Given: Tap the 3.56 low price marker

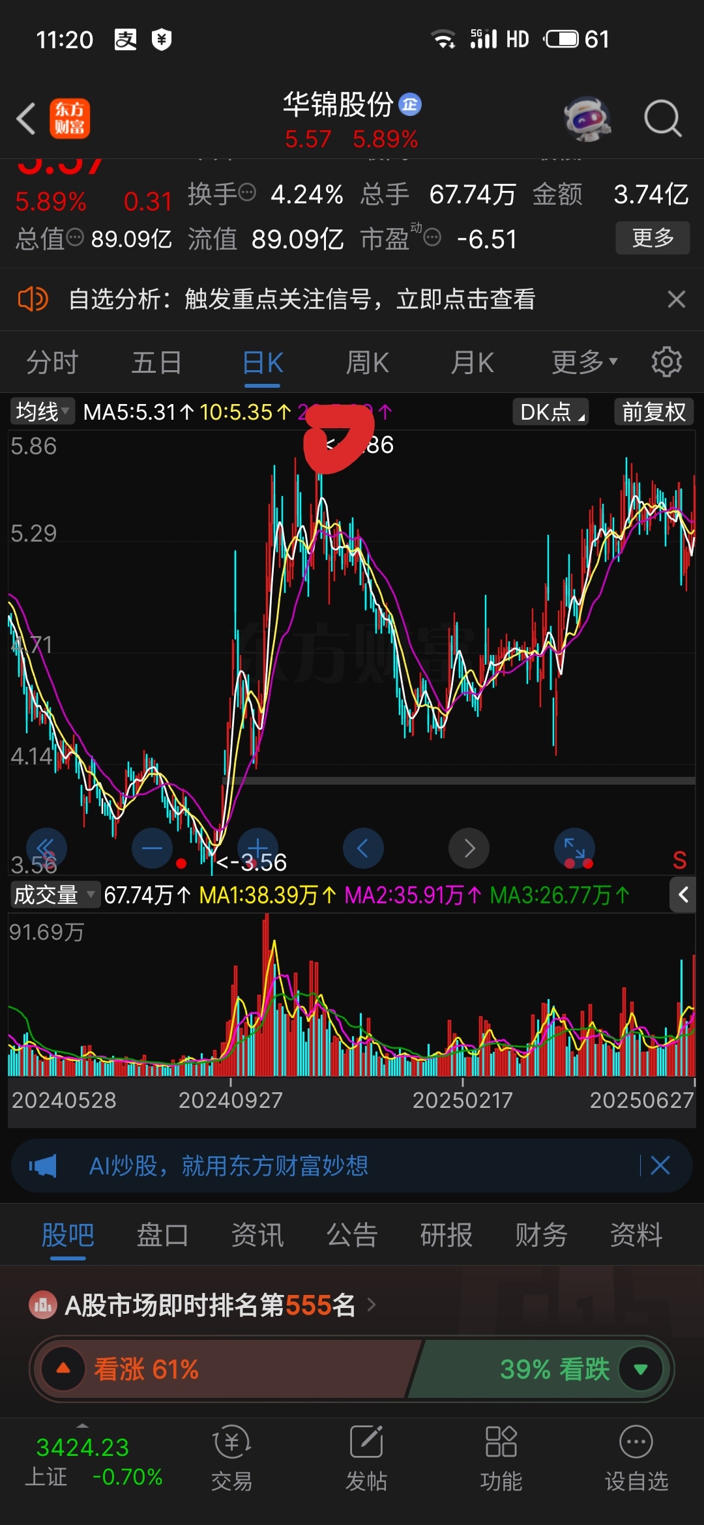Looking at the screenshot, I should point(252,862).
